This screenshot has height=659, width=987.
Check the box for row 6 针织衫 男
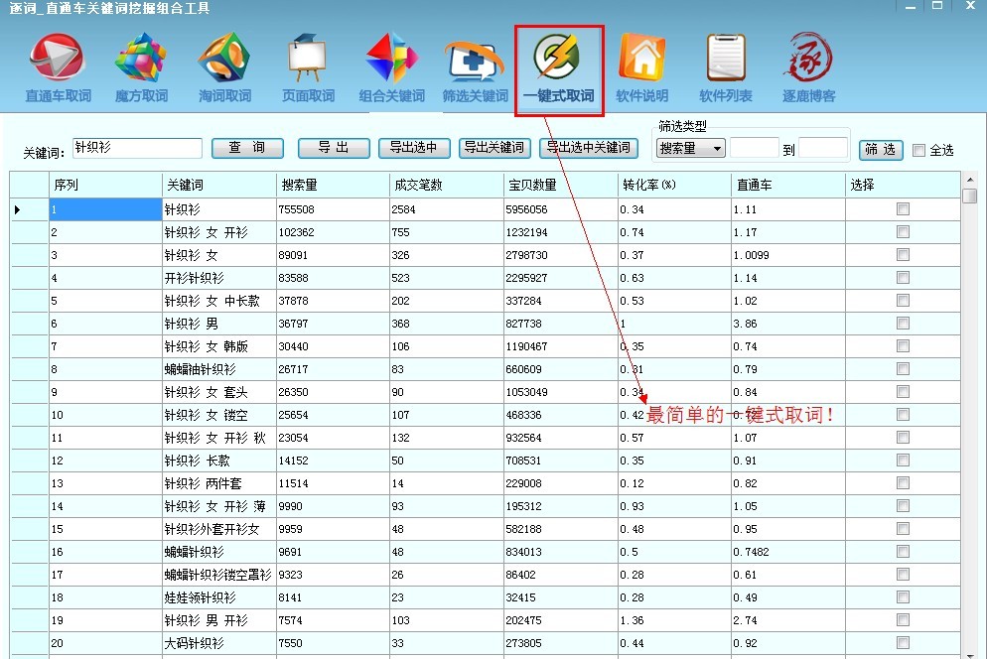(x=903, y=323)
